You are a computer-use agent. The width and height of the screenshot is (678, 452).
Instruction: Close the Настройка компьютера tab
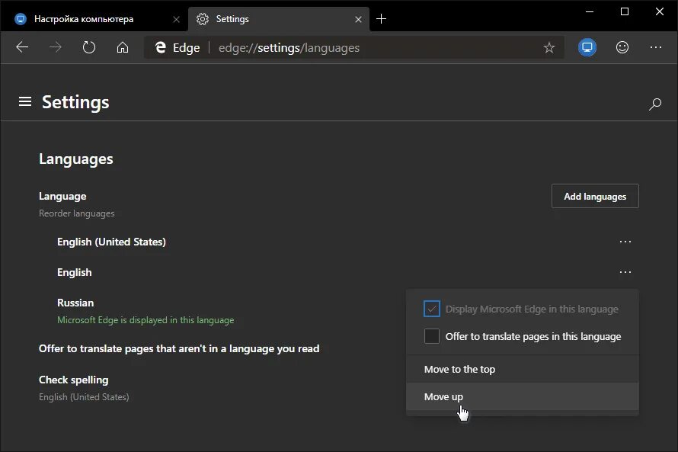click(177, 20)
